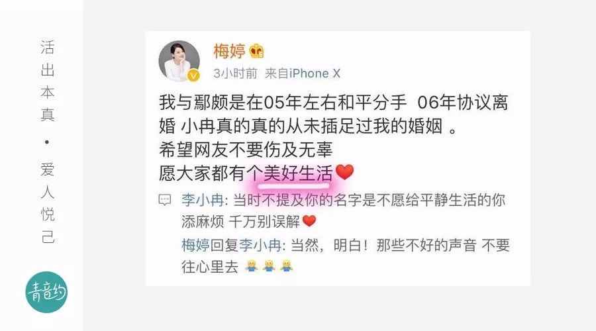Click the first hug emoji in reply
Viewport: 596px width, 331px height.
tap(251, 265)
